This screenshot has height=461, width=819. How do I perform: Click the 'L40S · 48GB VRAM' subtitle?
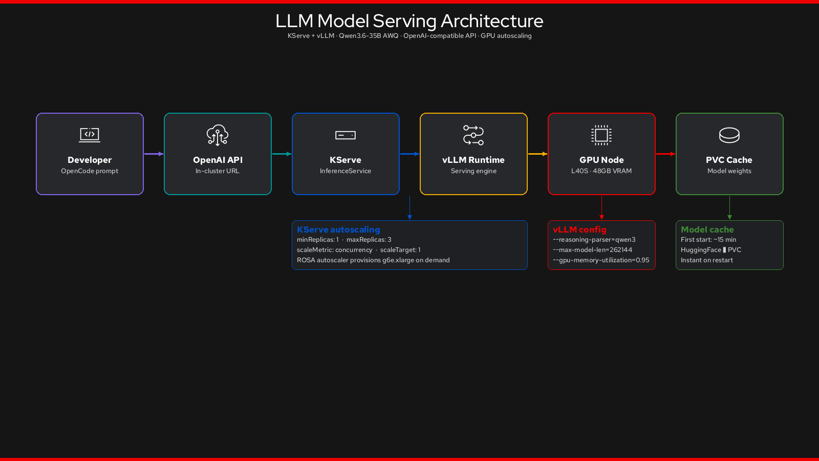[x=601, y=171]
